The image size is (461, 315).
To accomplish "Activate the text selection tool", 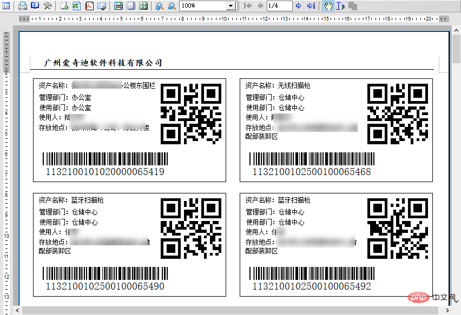I will [340, 5].
